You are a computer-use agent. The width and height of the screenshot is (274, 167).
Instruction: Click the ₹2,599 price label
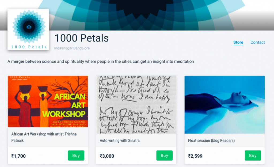pos(195,156)
